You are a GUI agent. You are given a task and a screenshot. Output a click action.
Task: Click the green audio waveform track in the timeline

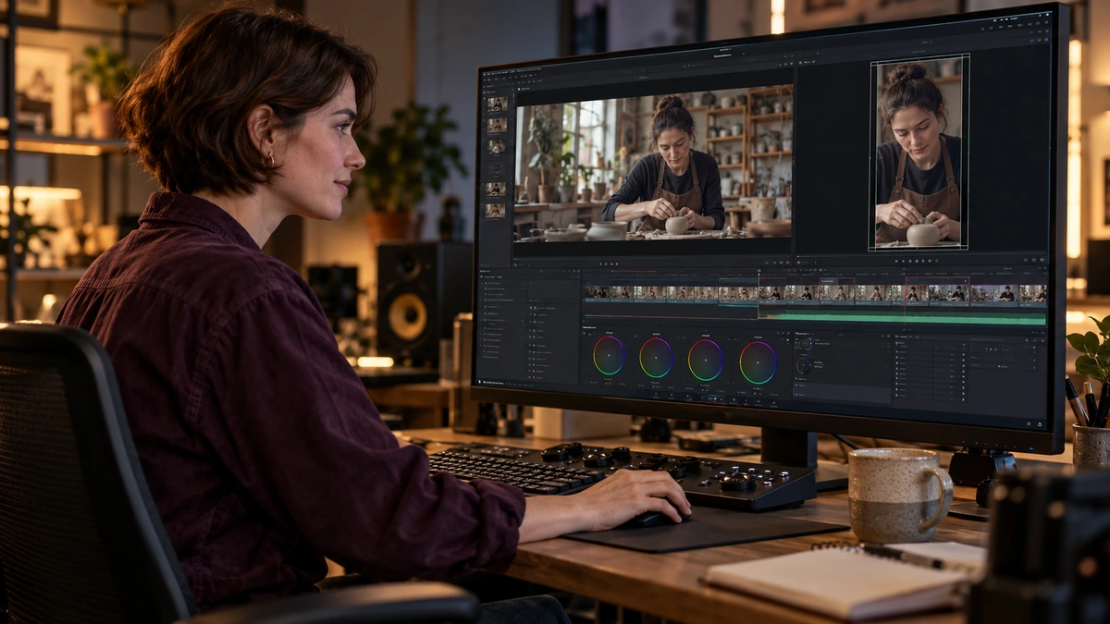pos(902,317)
